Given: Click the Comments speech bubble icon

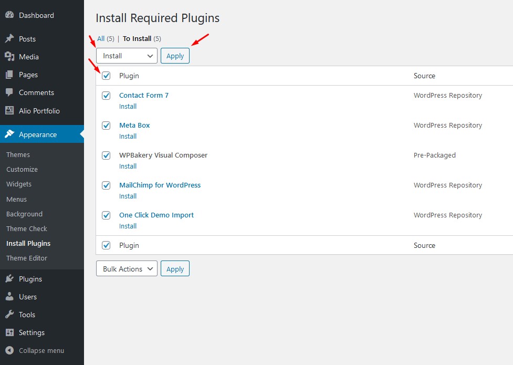Looking at the screenshot, I should pyautogui.click(x=9, y=92).
